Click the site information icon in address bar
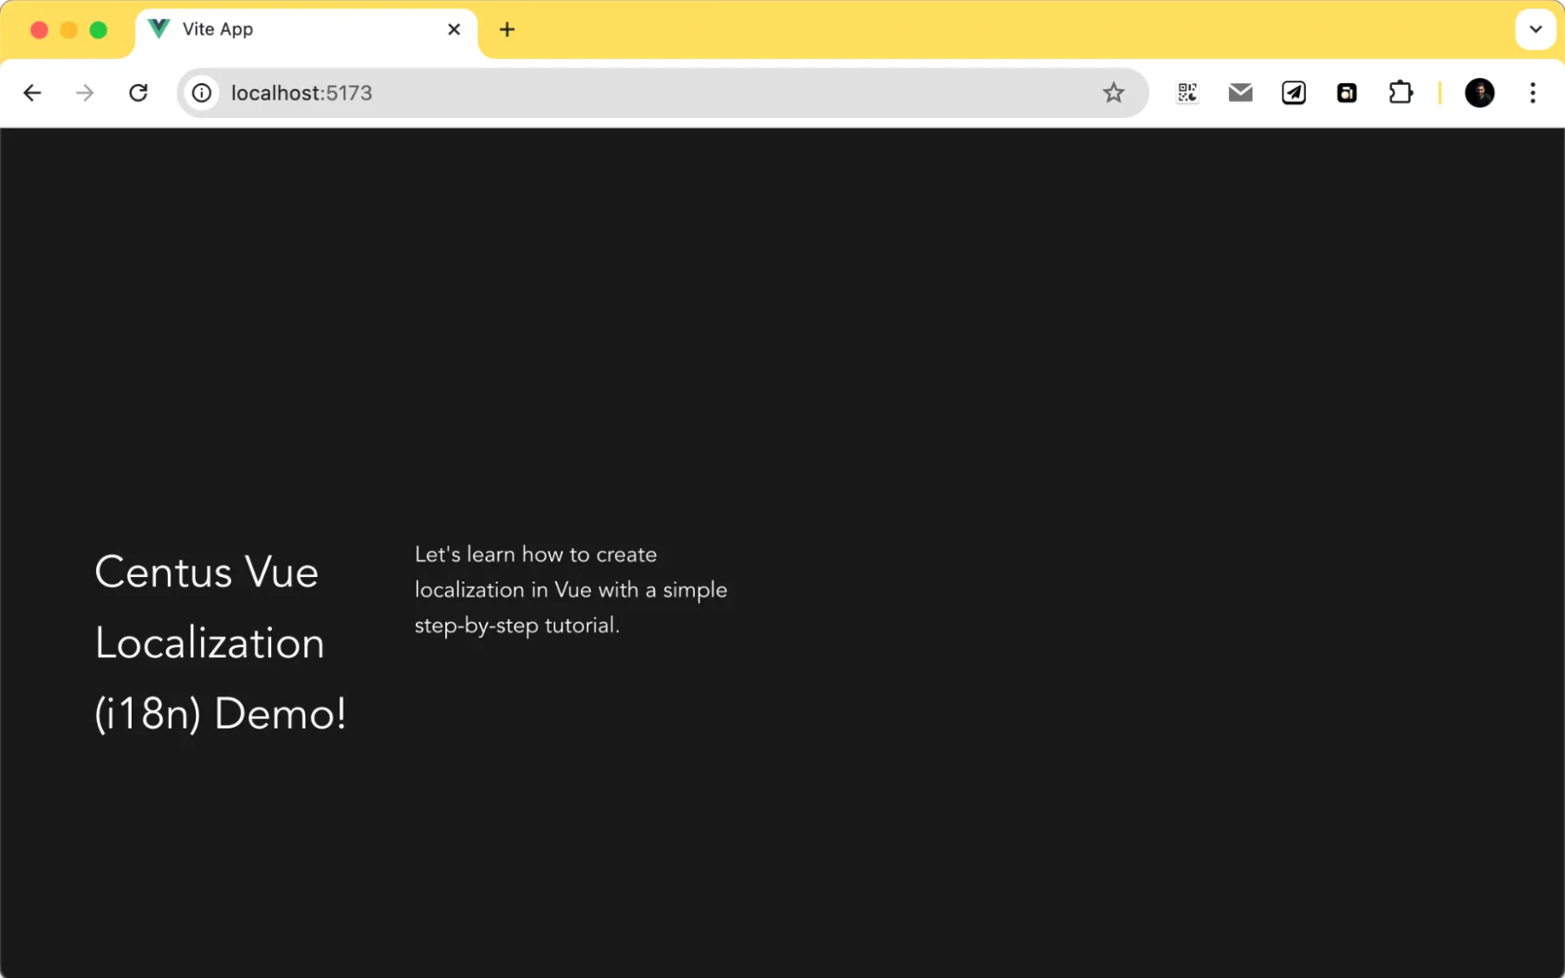Image resolution: width=1565 pixels, height=978 pixels. click(202, 93)
